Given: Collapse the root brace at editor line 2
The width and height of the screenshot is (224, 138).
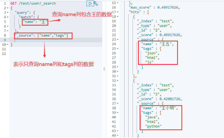Looking at the screenshot, I should (8, 8).
